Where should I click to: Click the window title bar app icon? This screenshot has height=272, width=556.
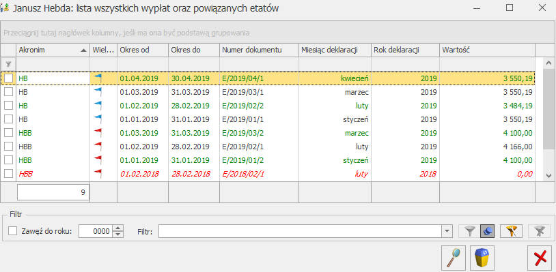(x=5, y=8)
